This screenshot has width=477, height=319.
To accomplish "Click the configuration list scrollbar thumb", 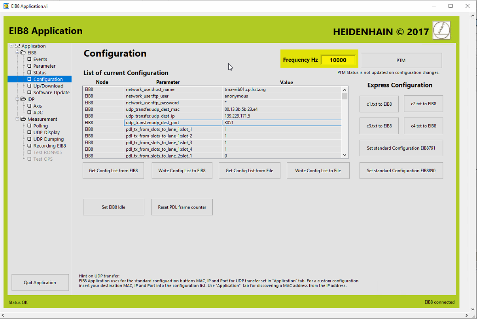I will (344, 96).
